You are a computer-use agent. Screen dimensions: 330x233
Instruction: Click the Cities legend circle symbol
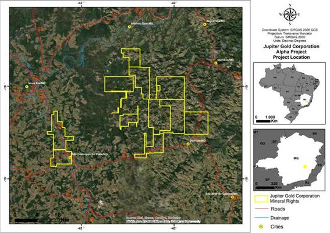(261, 227)
